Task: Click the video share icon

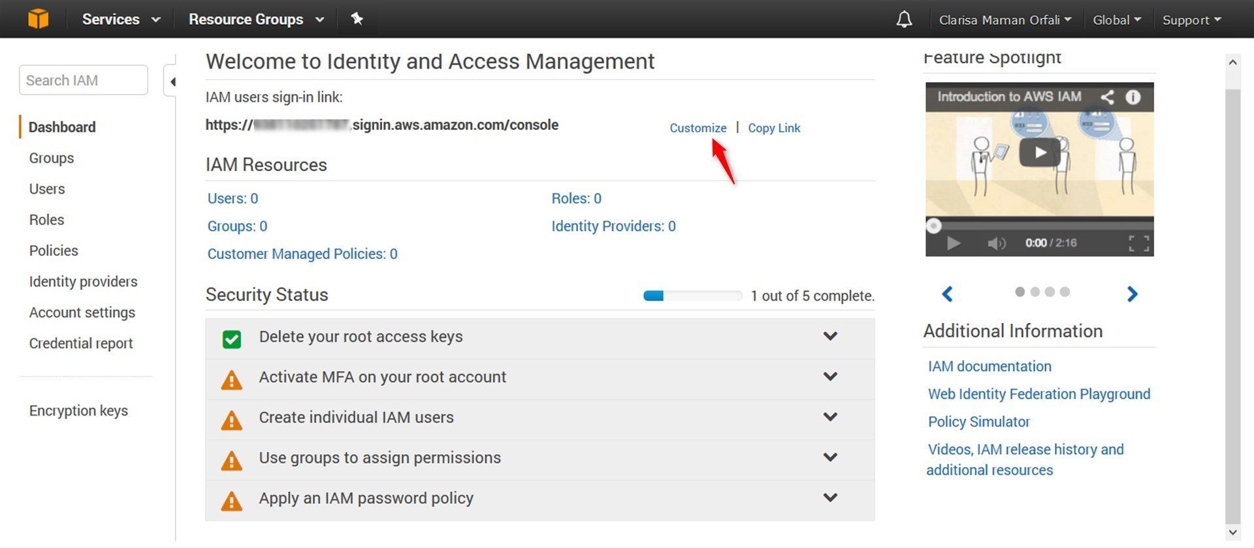Action: (1107, 97)
